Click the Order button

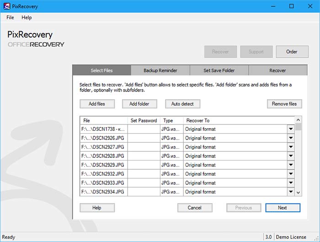(x=292, y=52)
